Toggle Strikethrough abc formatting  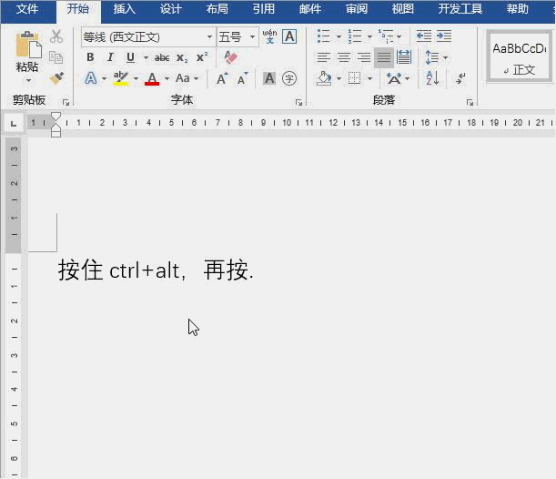coord(162,57)
